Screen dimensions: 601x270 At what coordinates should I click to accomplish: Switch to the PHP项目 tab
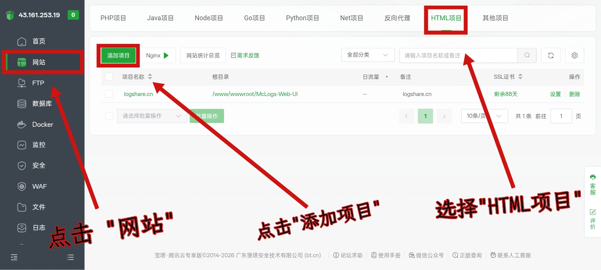(x=113, y=18)
